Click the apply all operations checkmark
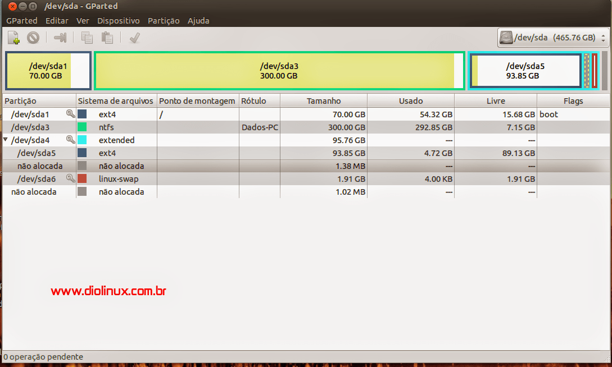 coord(134,38)
